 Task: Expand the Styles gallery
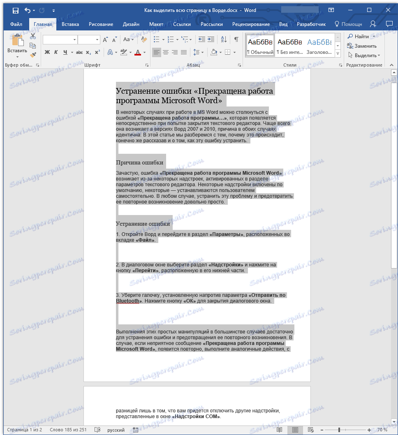point(338,53)
